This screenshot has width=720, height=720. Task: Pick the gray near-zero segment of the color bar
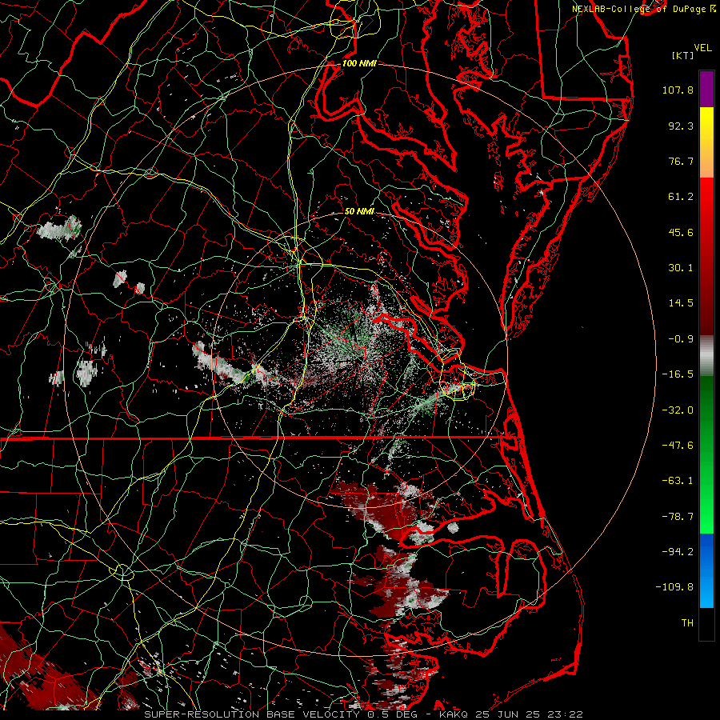pyautogui.click(x=706, y=354)
